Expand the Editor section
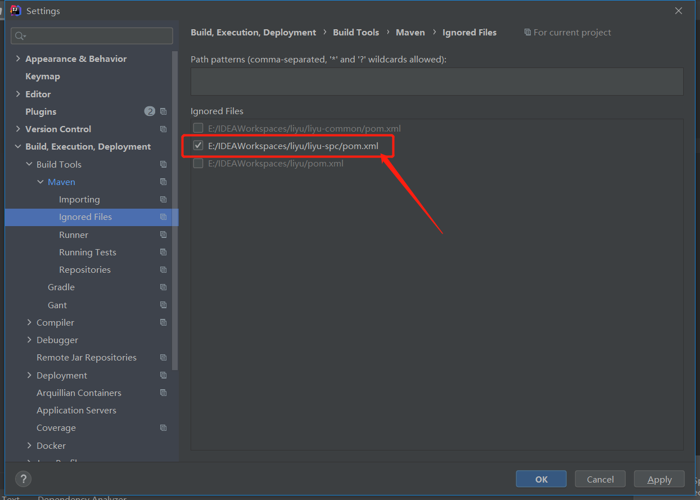Image resolution: width=700 pixels, height=500 pixels. click(x=18, y=94)
